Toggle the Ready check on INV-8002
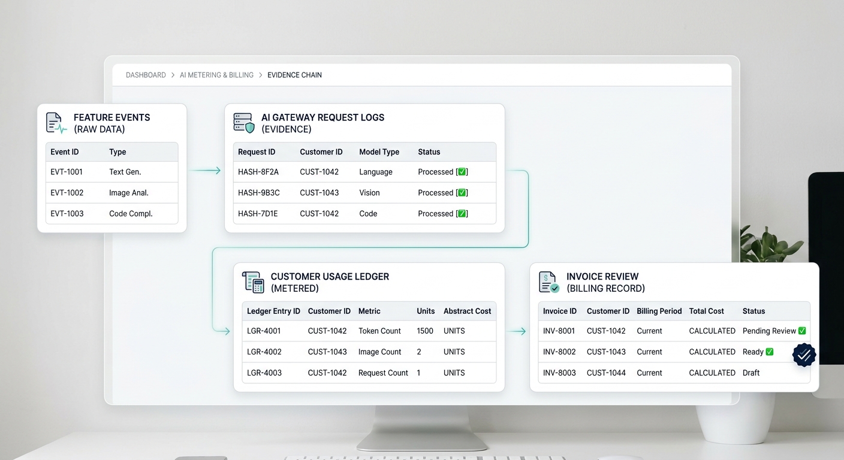This screenshot has height=460, width=844. 770,352
